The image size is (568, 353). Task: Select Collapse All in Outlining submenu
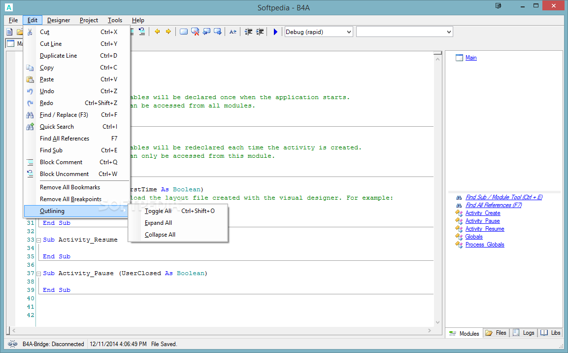click(x=179, y=235)
